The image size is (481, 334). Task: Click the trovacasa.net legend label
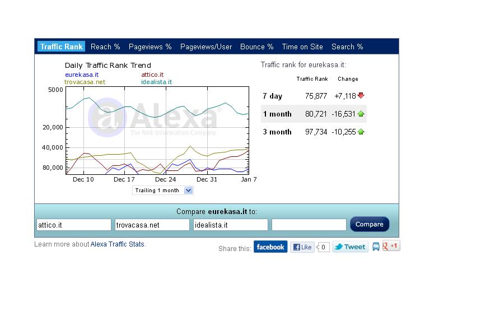pyautogui.click(x=85, y=82)
